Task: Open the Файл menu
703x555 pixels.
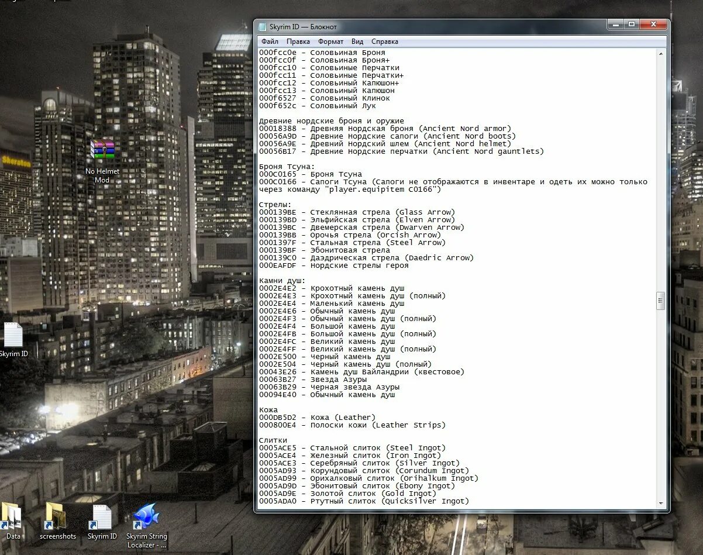Action: click(x=270, y=42)
